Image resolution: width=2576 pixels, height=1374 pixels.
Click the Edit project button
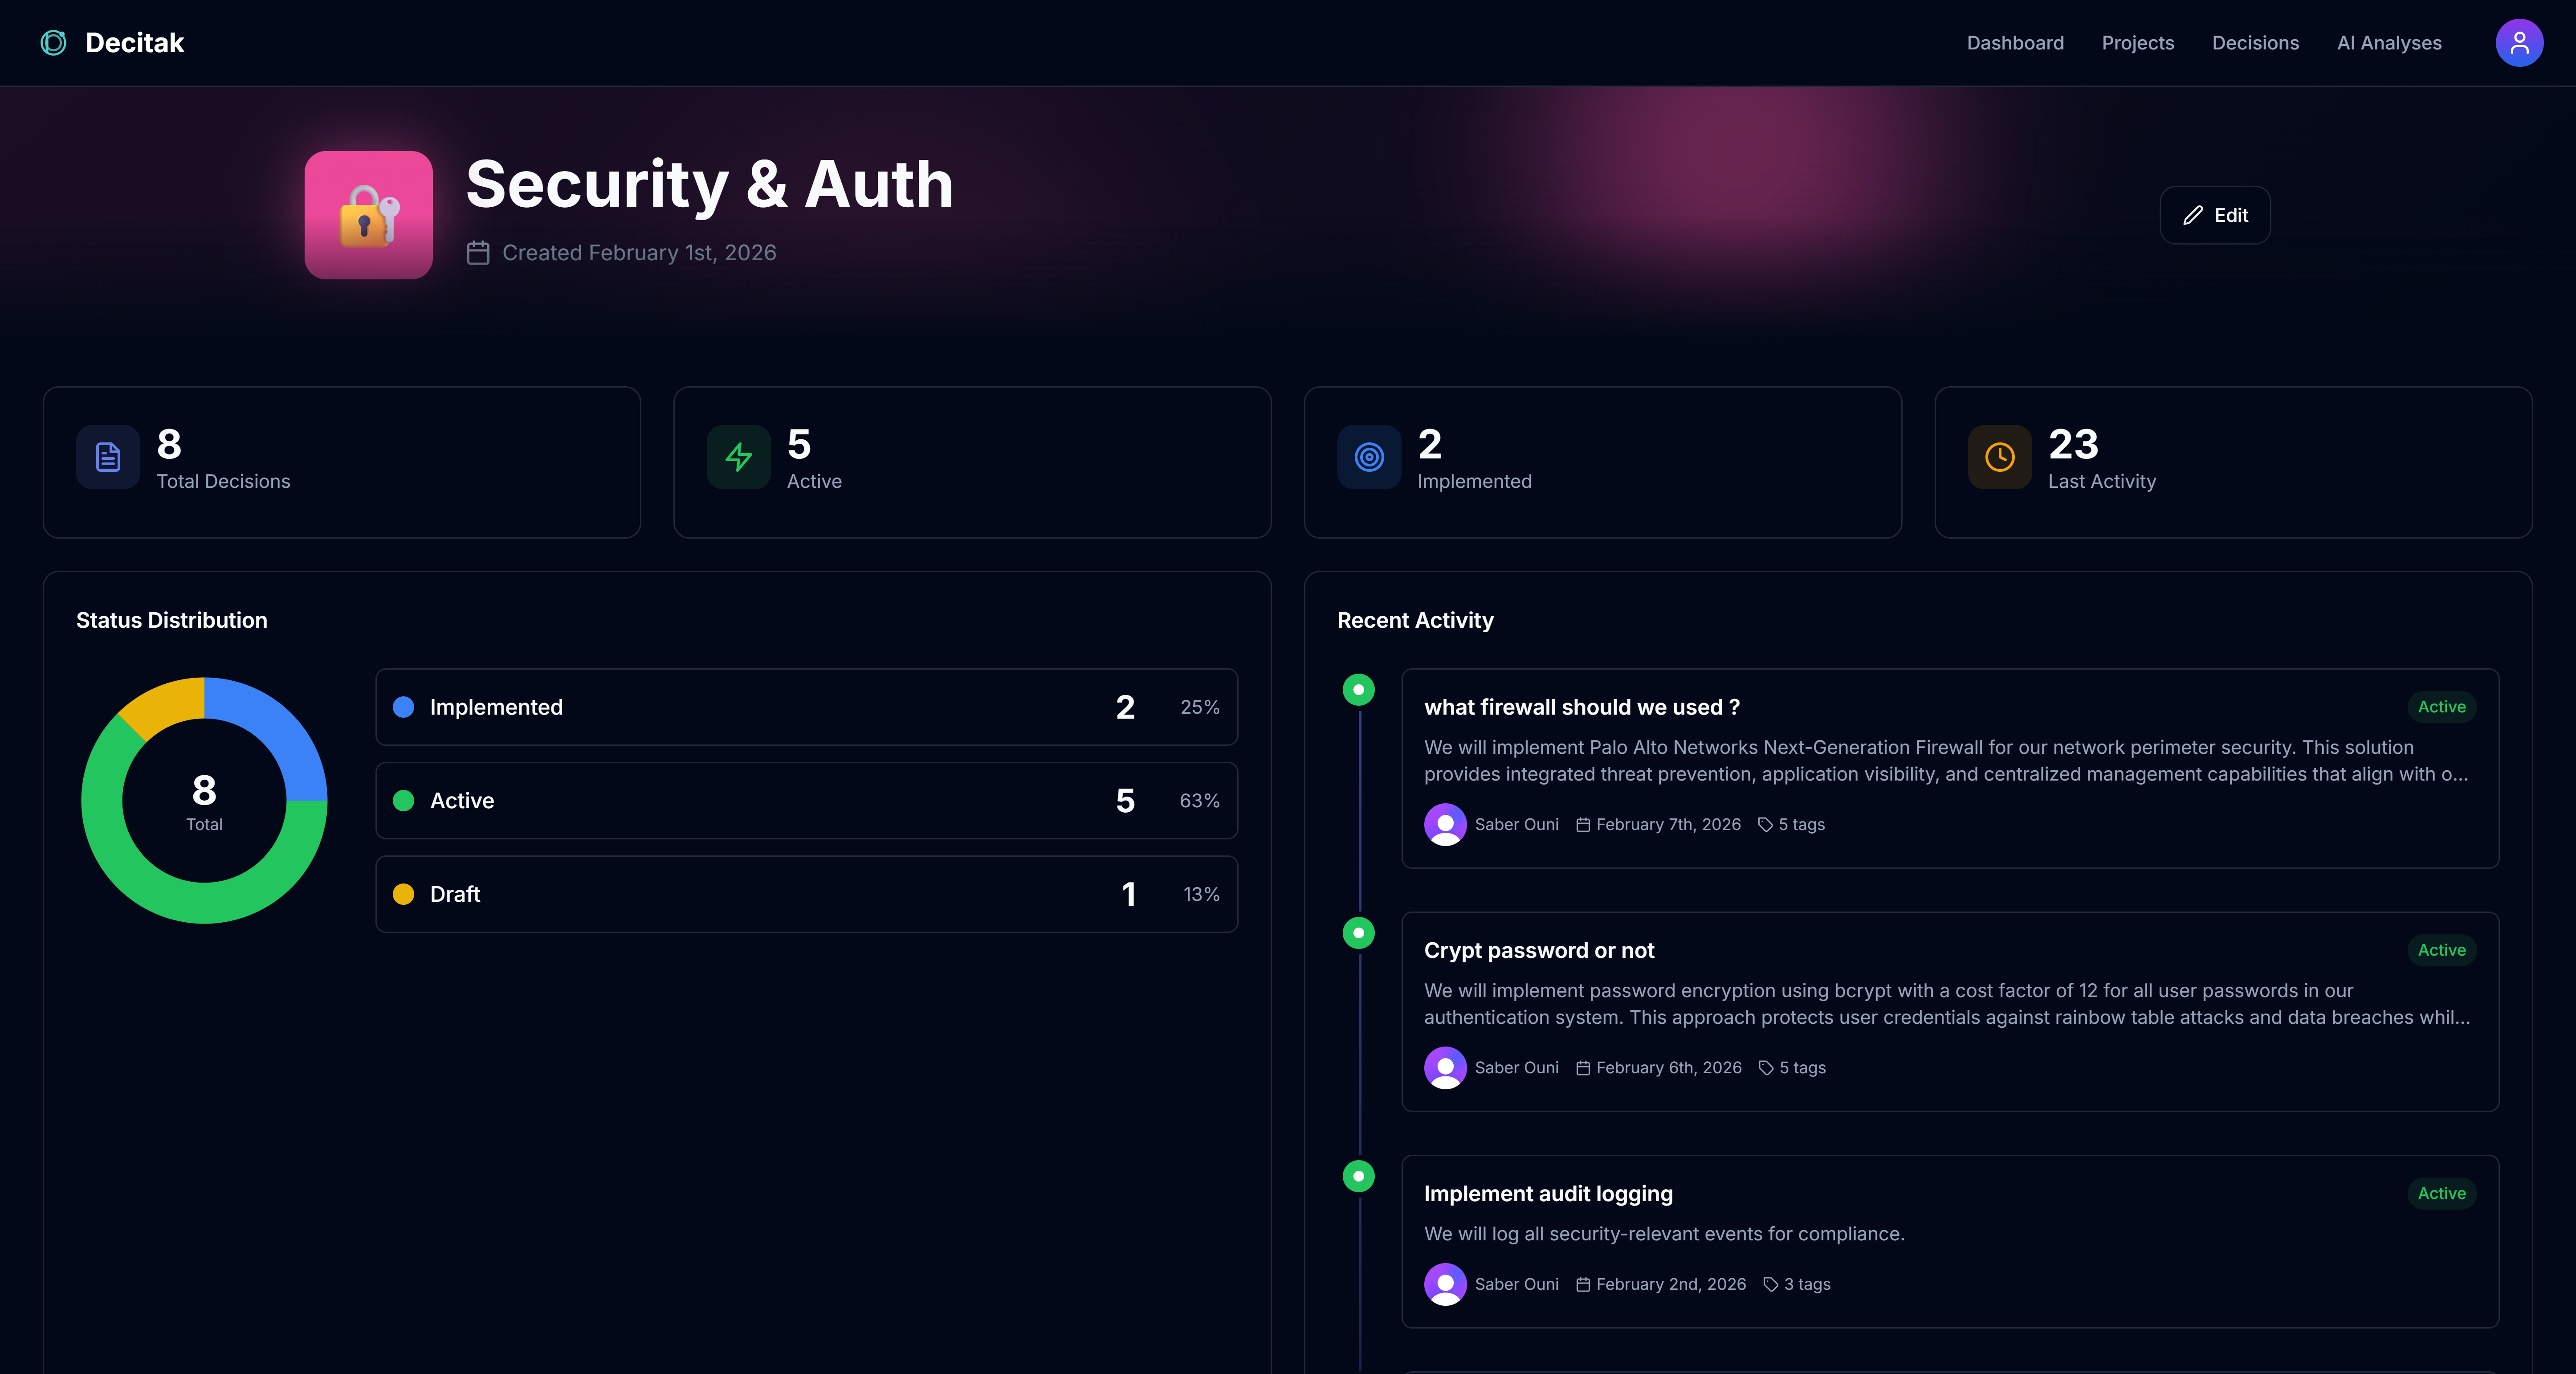click(x=2214, y=215)
